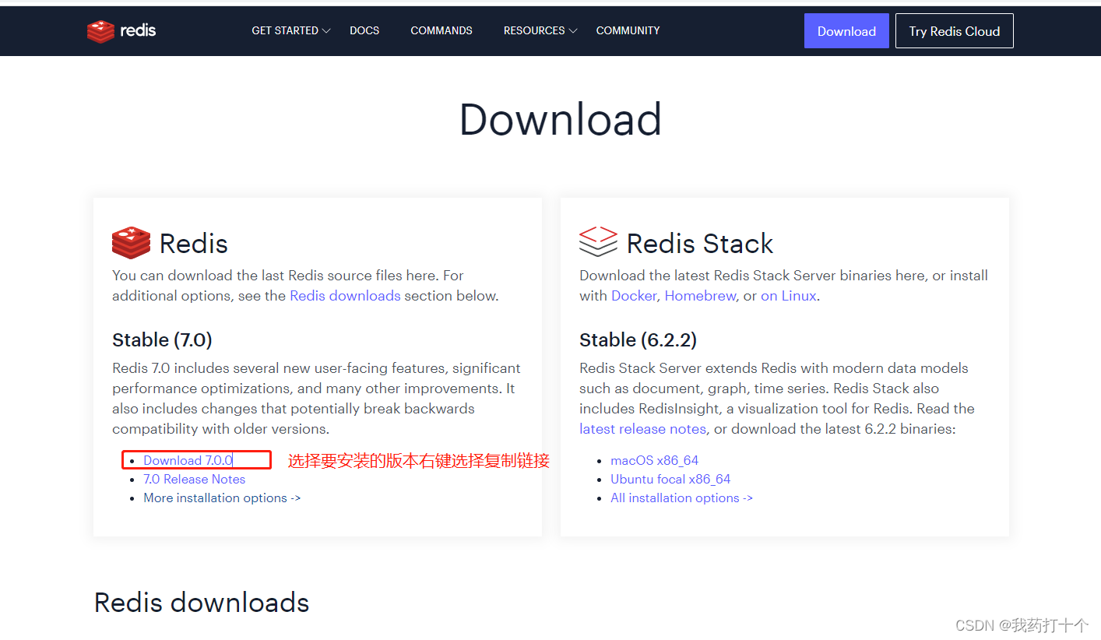Click the Stable (7.0) heading
1101x640 pixels.
162,340
